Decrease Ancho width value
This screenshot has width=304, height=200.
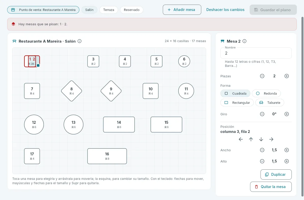[262, 150]
